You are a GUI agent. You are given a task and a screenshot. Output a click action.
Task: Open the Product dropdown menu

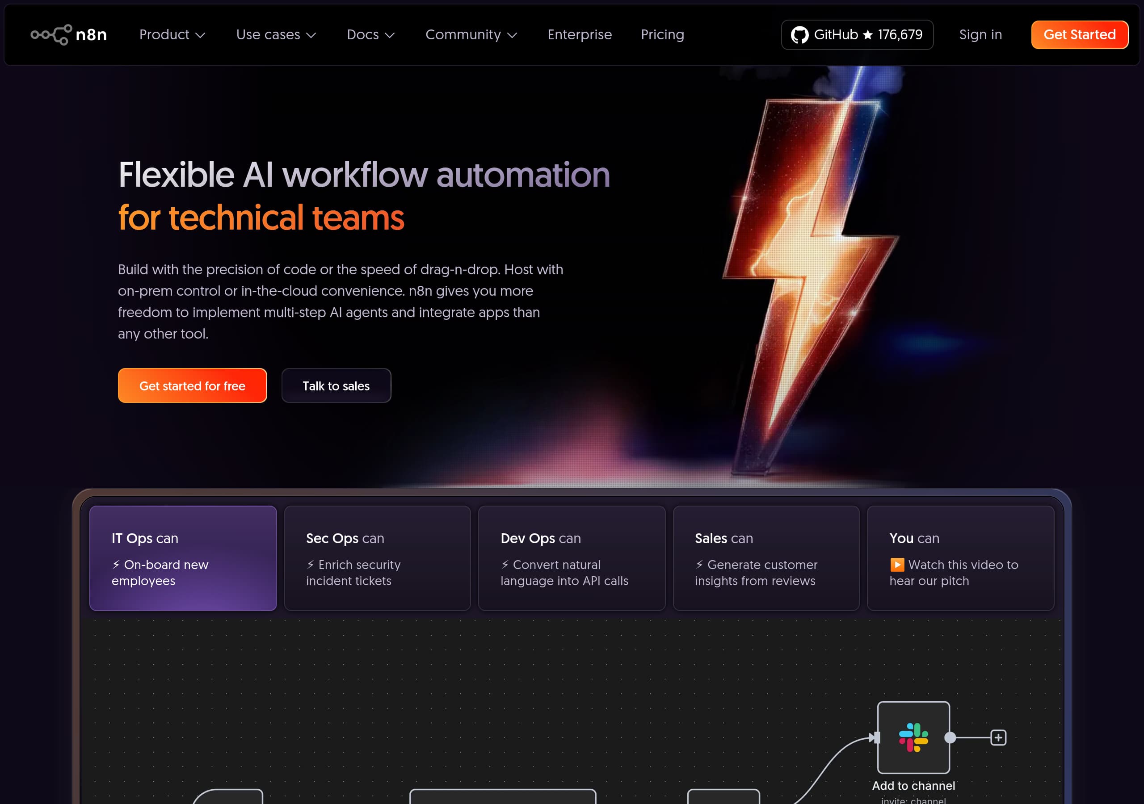[x=172, y=34]
